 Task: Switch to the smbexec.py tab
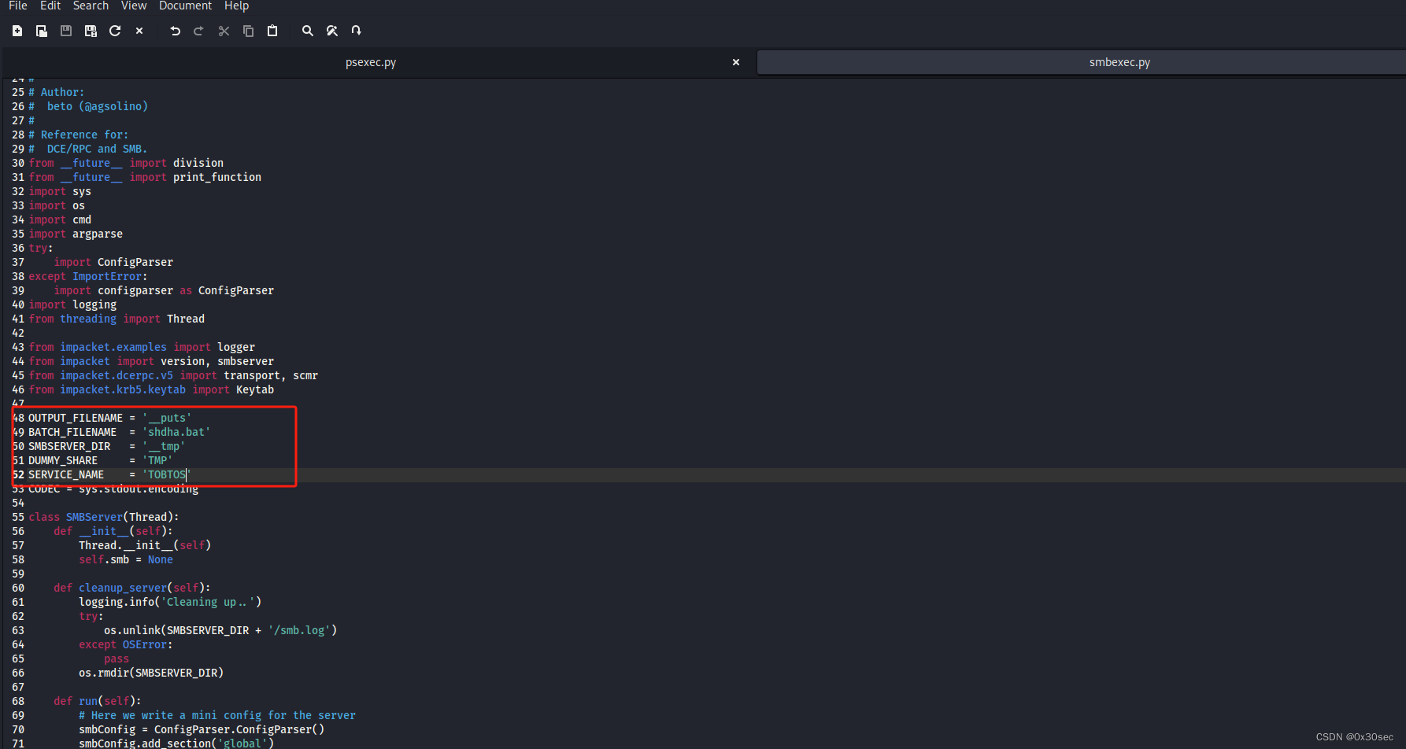(x=1119, y=62)
